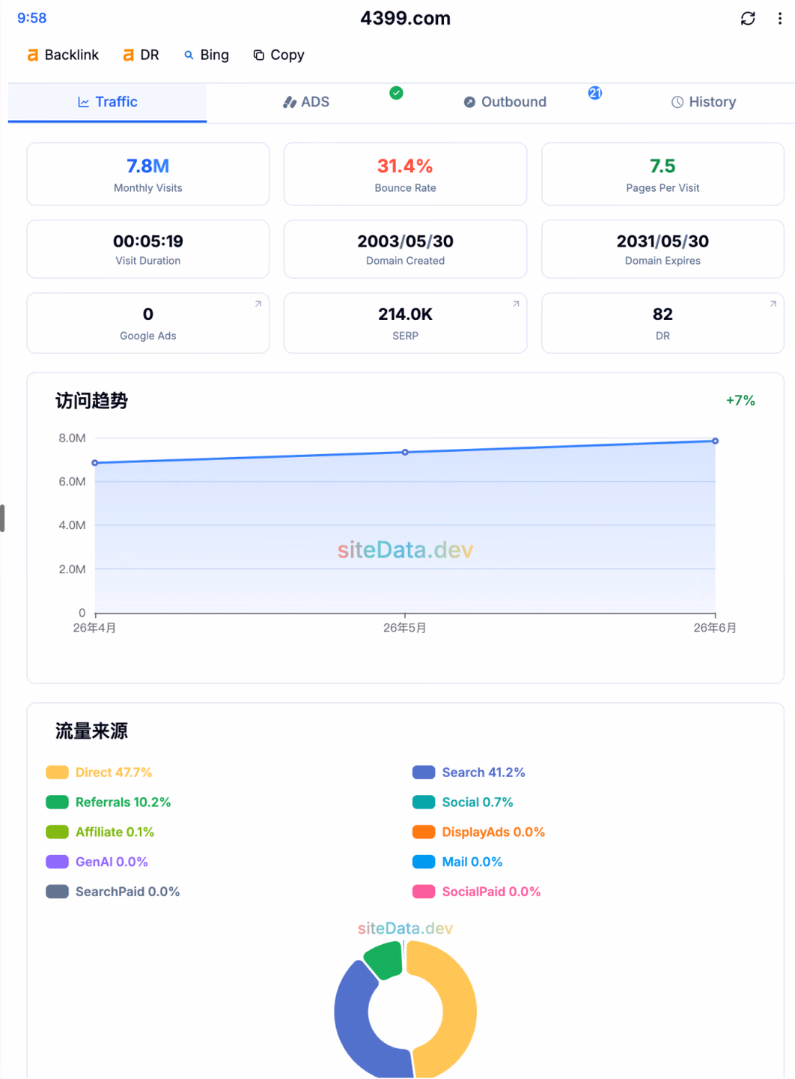Switch to the Outbound tab
795x1079 pixels.
(505, 102)
